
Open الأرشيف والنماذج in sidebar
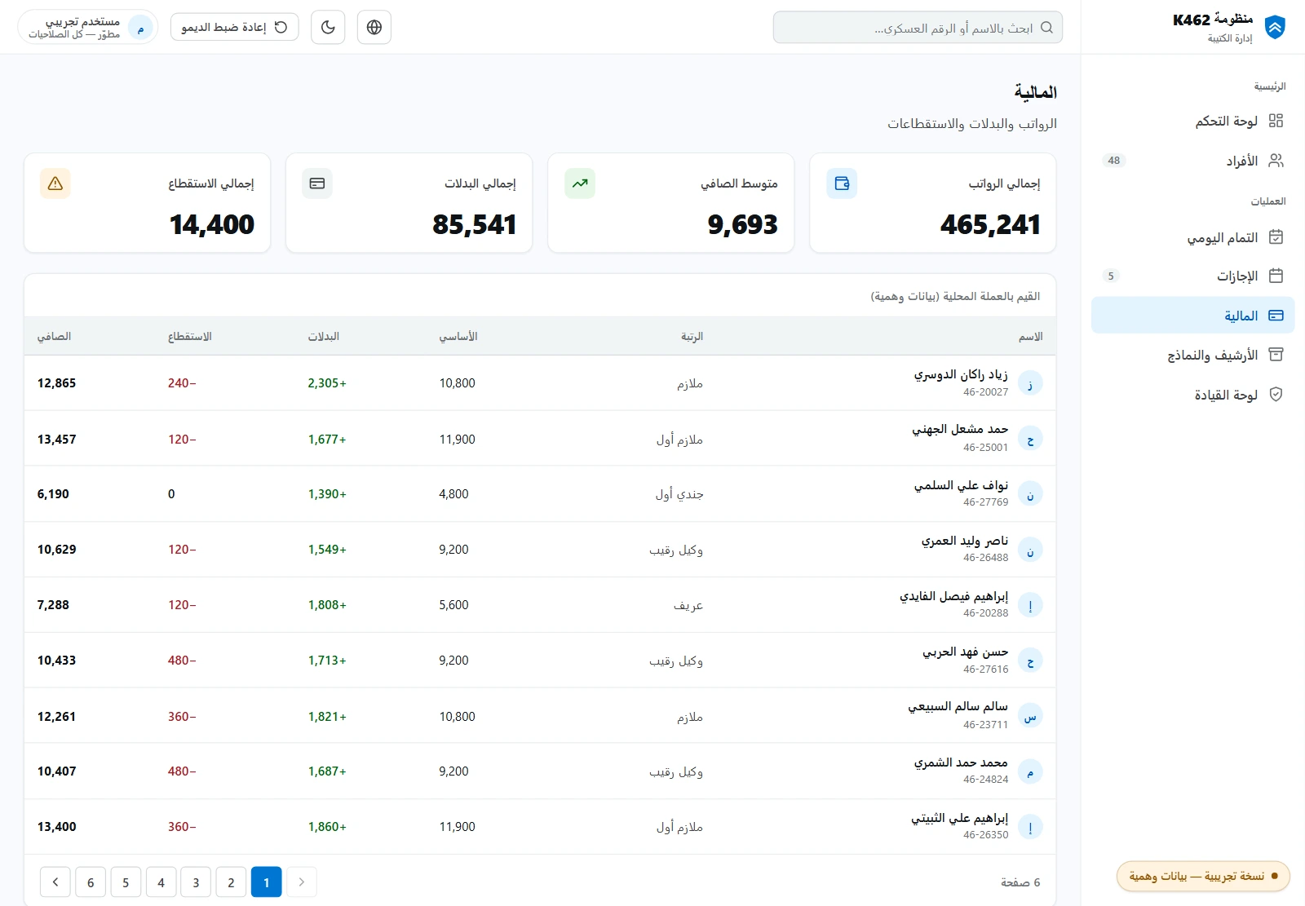coord(1193,355)
